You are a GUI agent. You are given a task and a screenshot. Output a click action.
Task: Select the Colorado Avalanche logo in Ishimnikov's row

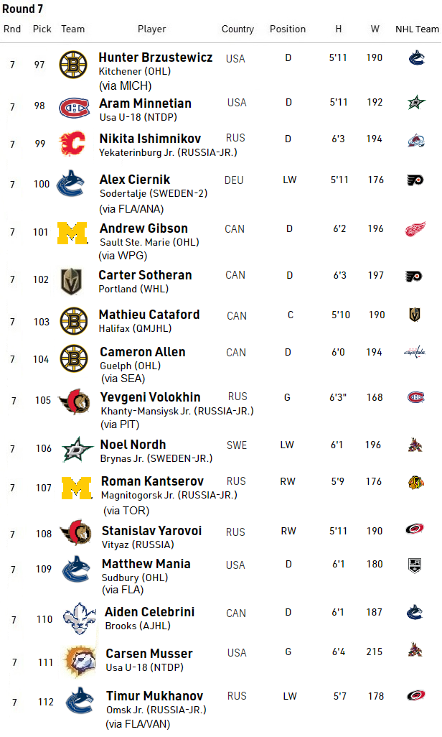pos(415,139)
